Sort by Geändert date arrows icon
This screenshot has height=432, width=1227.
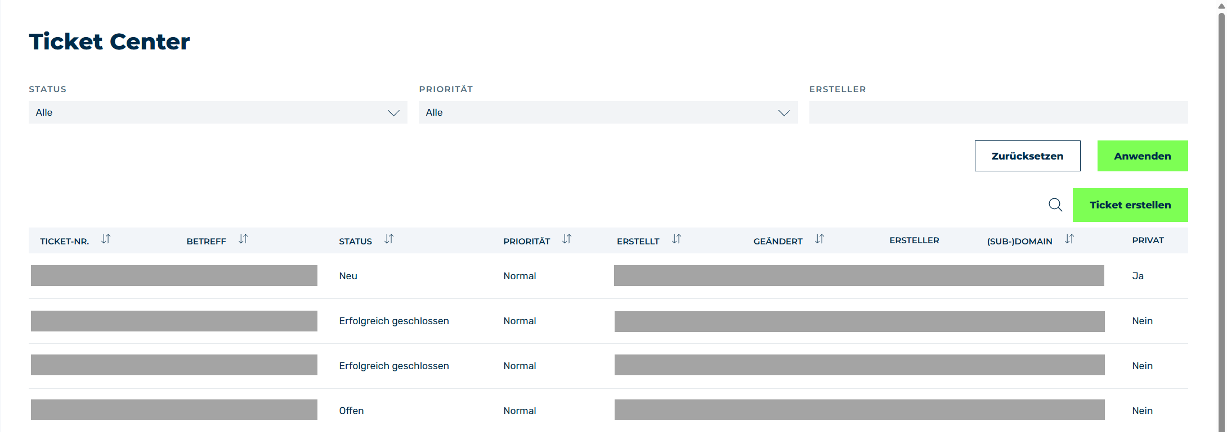820,239
